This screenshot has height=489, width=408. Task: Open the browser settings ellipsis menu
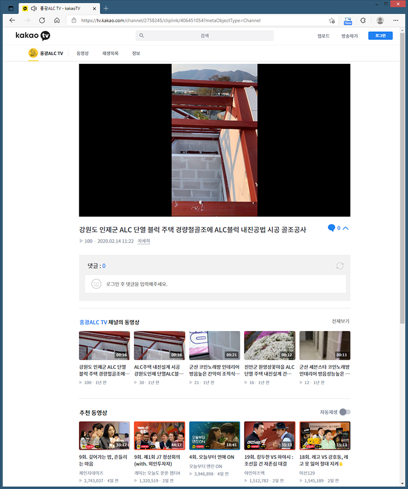coord(395,20)
